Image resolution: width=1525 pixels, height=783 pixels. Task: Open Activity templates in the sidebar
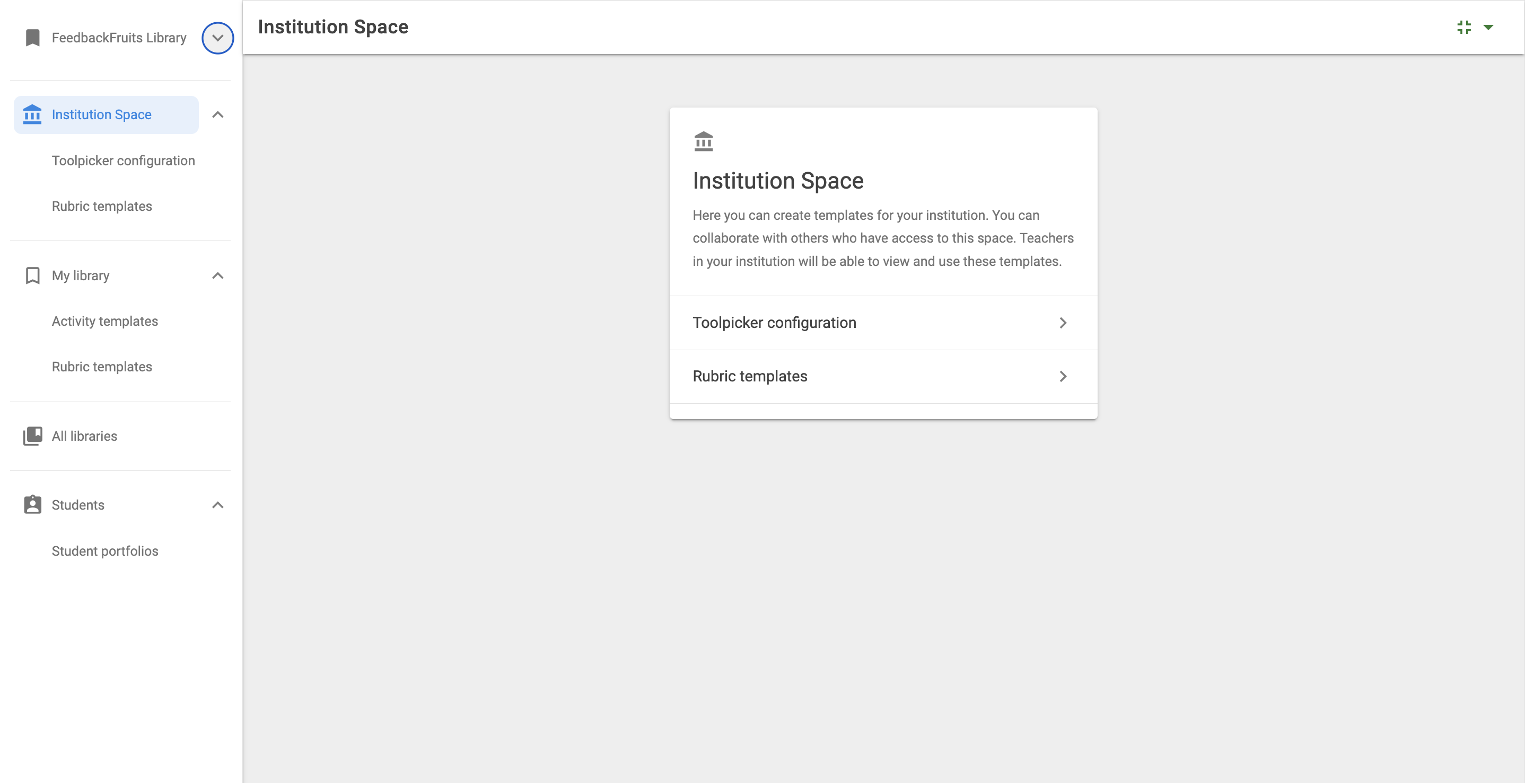click(105, 321)
